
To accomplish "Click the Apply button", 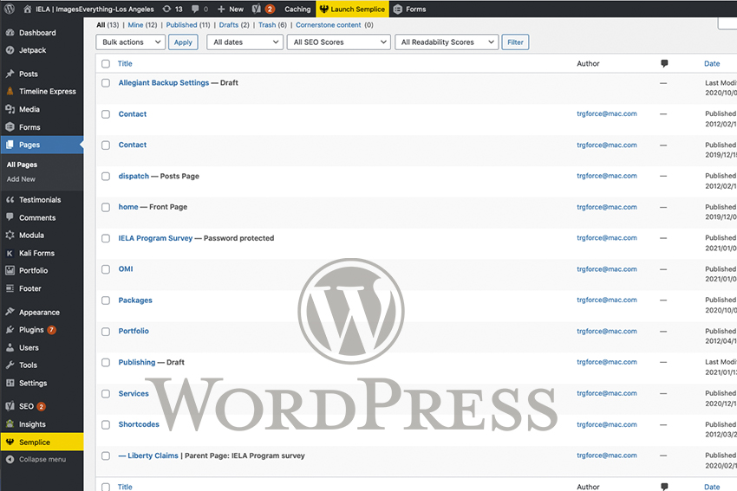I will 183,42.
